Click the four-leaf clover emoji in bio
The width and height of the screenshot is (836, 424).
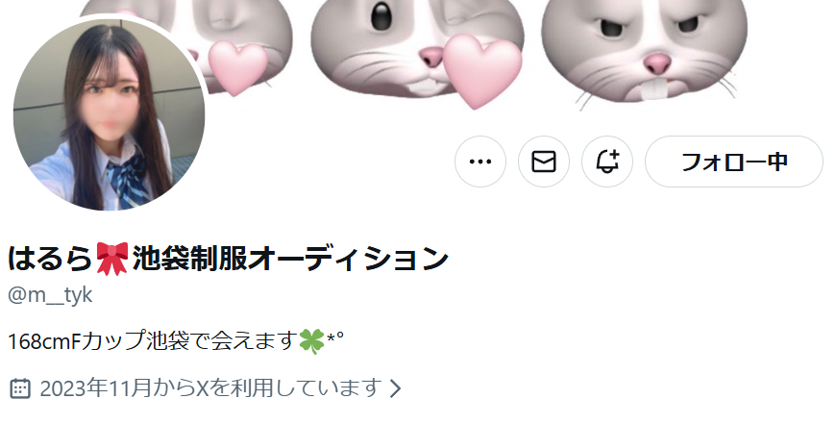311,341
